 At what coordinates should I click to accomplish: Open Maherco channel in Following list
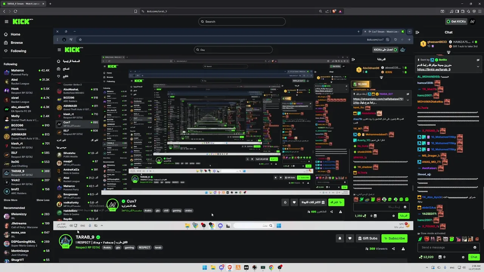coord(26,72)
